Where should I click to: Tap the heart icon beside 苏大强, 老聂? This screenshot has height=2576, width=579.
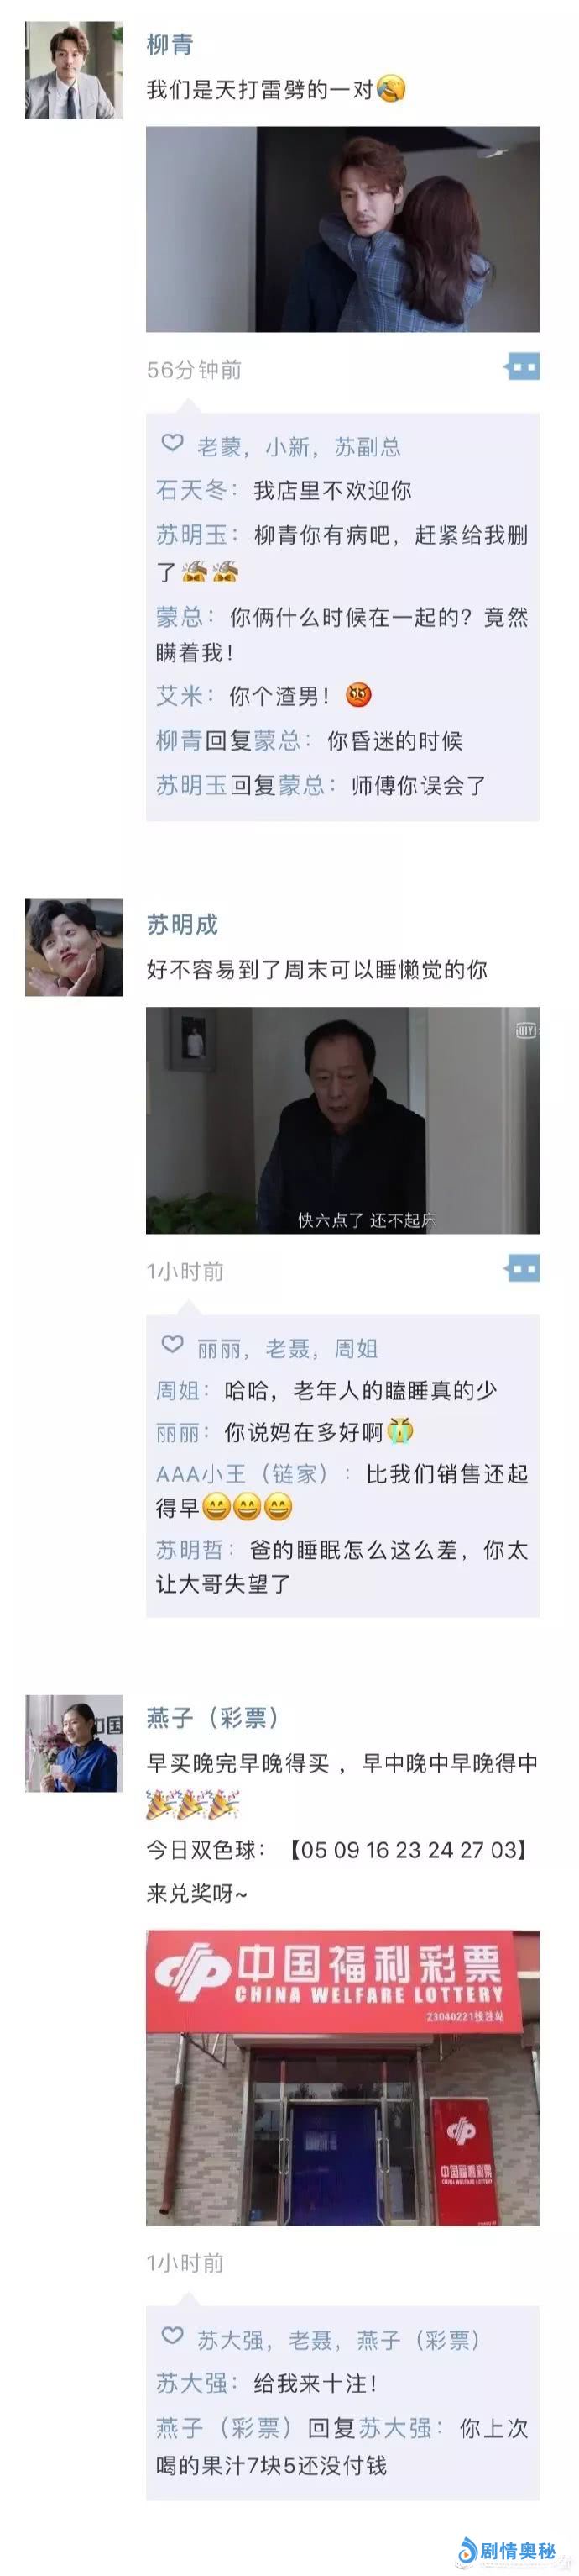173,2337
